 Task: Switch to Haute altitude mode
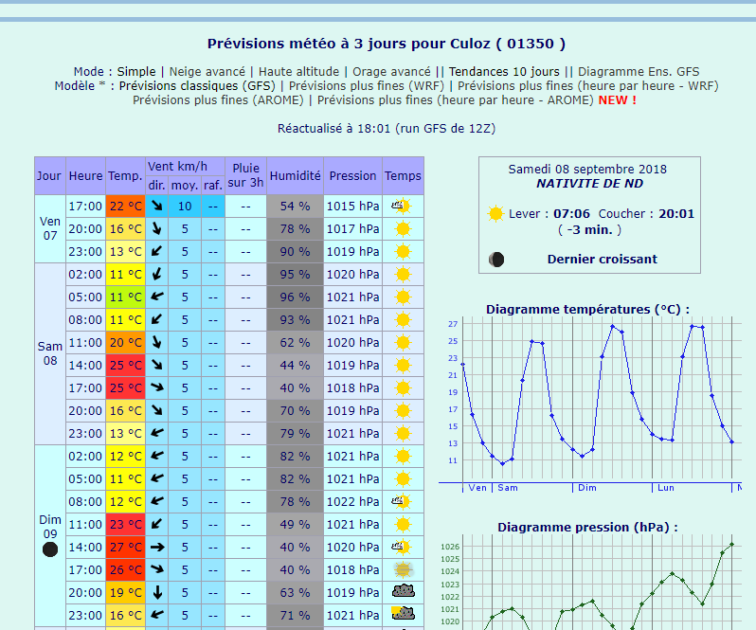click(x=299, y=72)
